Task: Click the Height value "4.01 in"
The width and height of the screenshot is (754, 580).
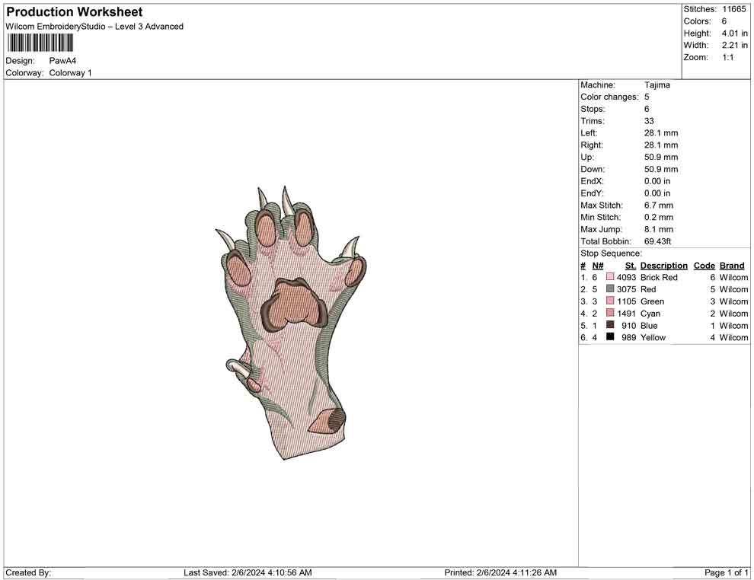Action: click(x=734, y=33)
